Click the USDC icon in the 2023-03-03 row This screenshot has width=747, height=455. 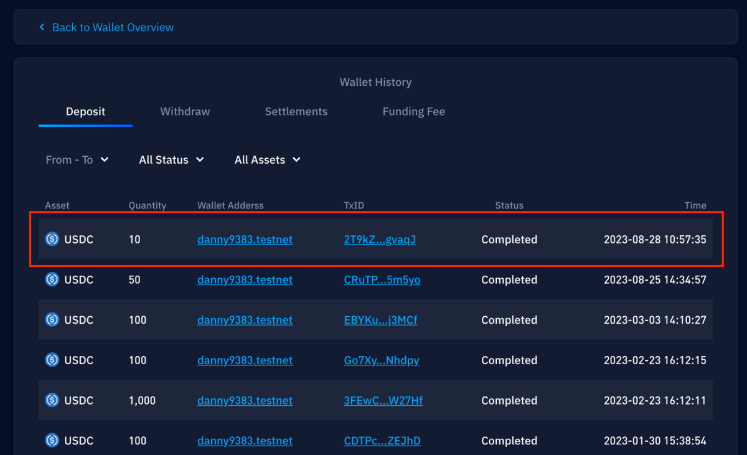pos(52,320)
